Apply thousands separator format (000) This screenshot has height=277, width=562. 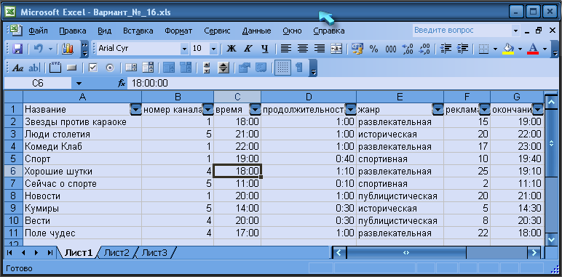click(391, 49)
